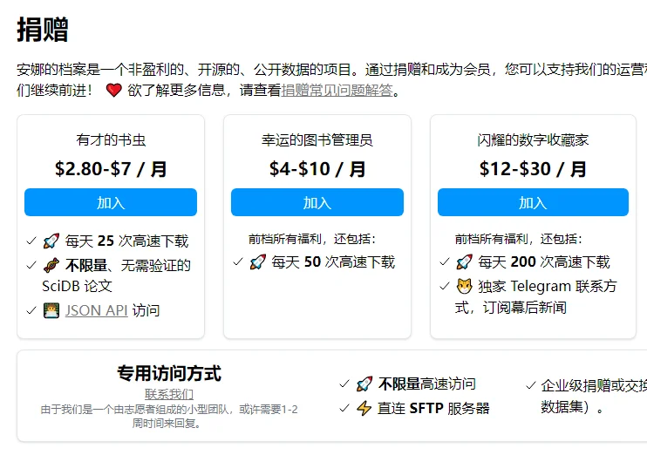The image size is (647, 455).
Task: Join the 有才的书虫 $2.80-$7 tier
Action: (x=111, y=202)
